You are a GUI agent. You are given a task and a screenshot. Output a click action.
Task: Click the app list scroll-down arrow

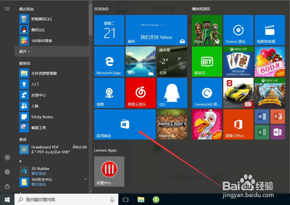(90, 192)
